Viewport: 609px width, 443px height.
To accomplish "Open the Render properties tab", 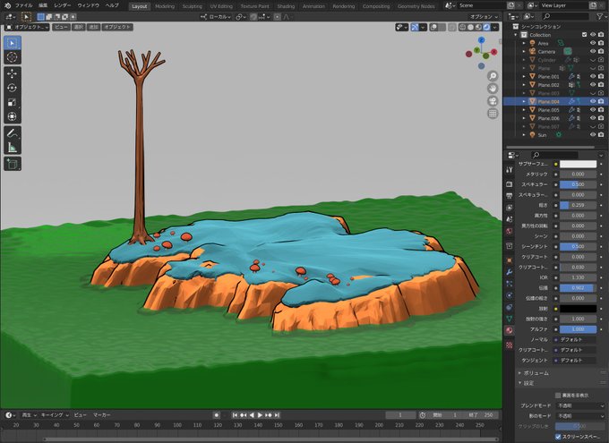I will point(510,184).
